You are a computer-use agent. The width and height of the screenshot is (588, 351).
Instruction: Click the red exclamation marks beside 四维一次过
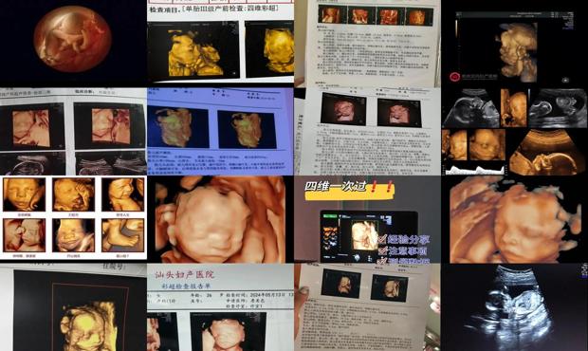click(381, 186)
